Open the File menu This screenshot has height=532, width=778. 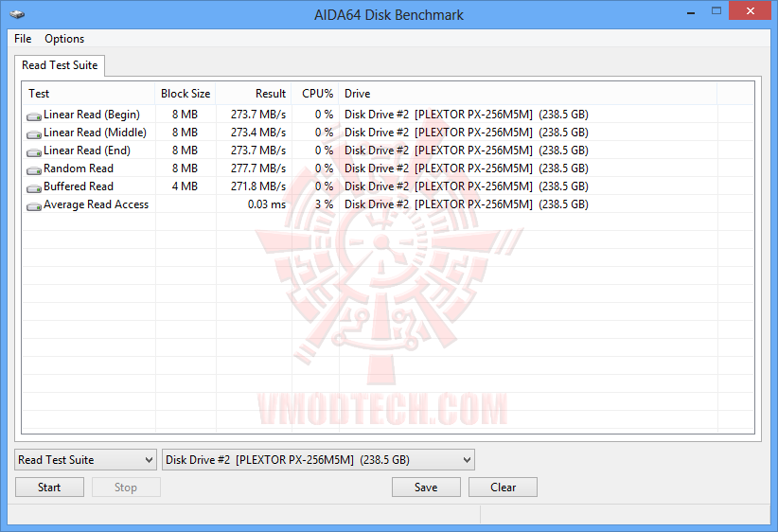23,39
